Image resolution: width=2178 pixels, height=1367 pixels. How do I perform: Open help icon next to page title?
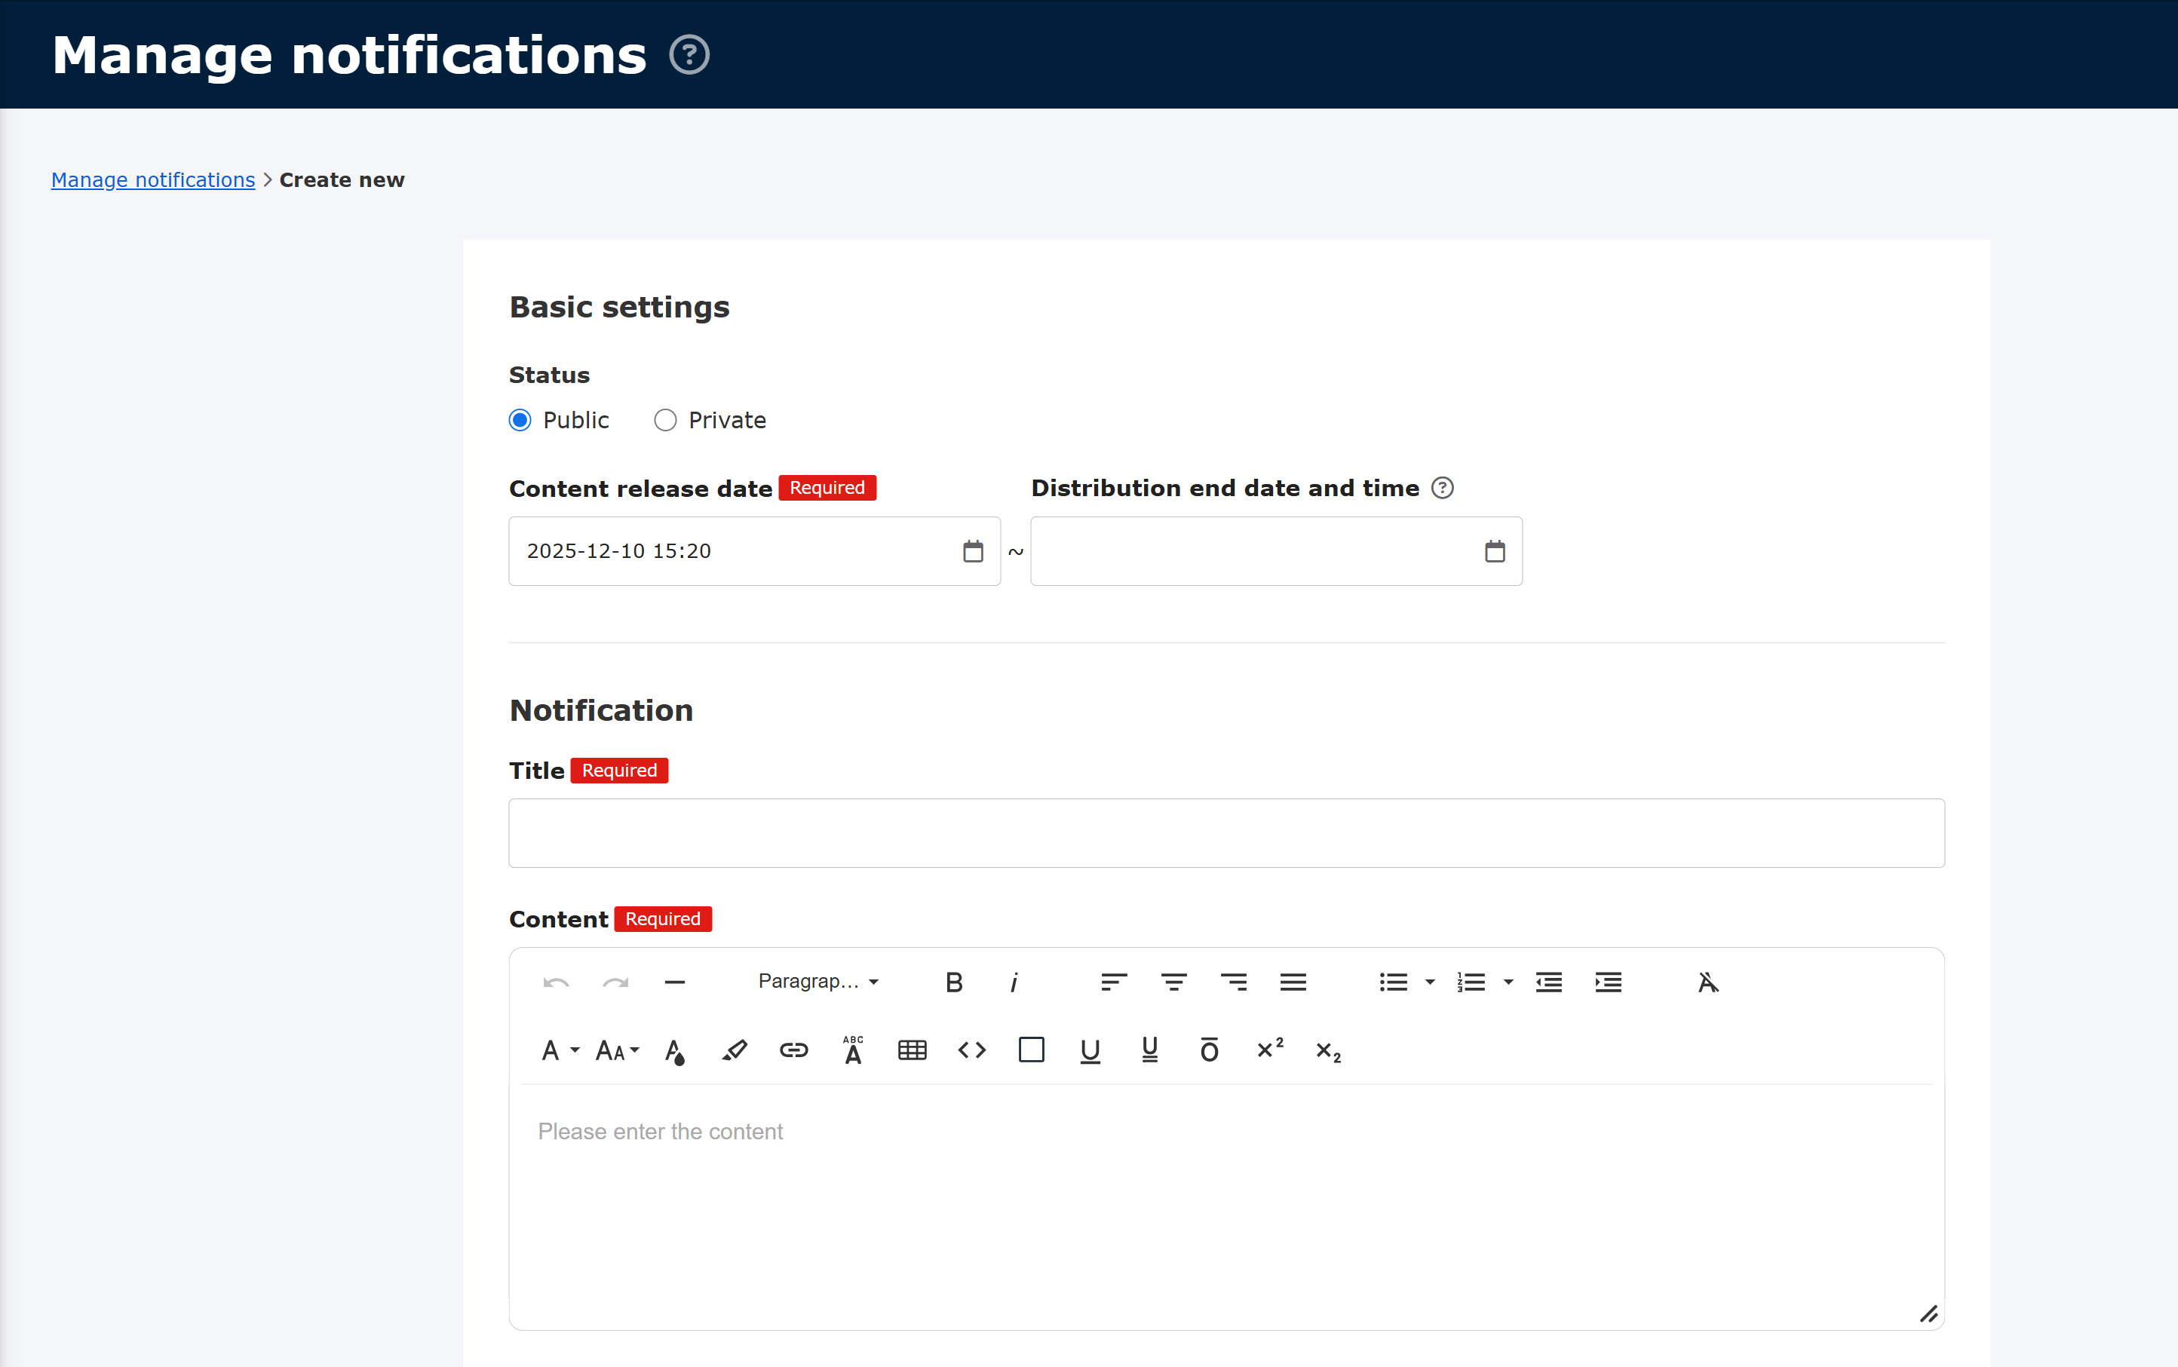tap(689, 55)
